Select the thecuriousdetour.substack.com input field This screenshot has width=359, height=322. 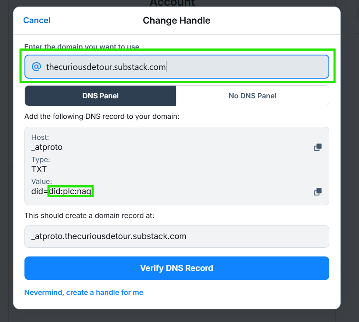pos(176,66)
